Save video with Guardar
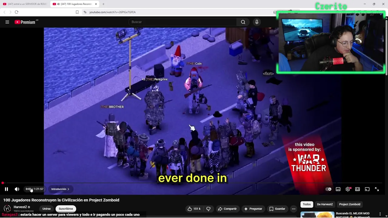Viewport: 388px width, 218px height. point(277,209)
